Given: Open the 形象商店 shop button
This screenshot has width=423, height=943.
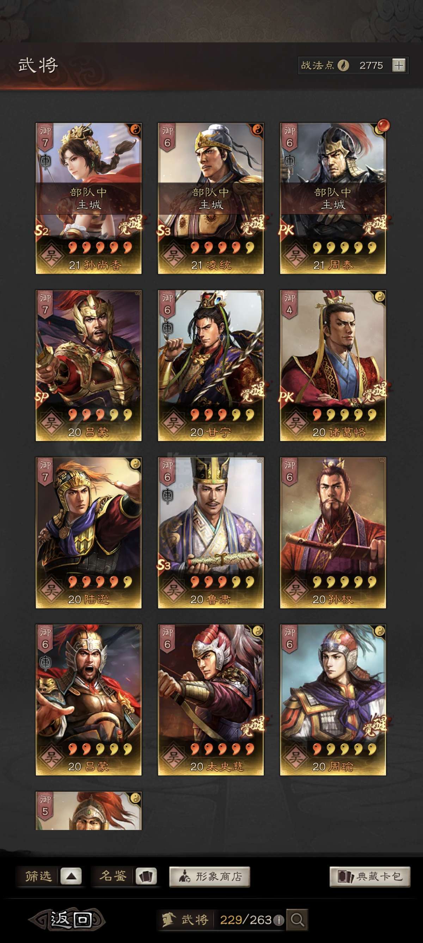Looking at the screenshot, I should pyautogui.click(x=210, y=876).
